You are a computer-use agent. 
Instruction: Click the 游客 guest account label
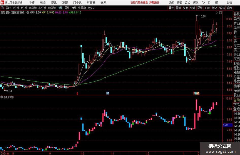click(x=230, y=3)
